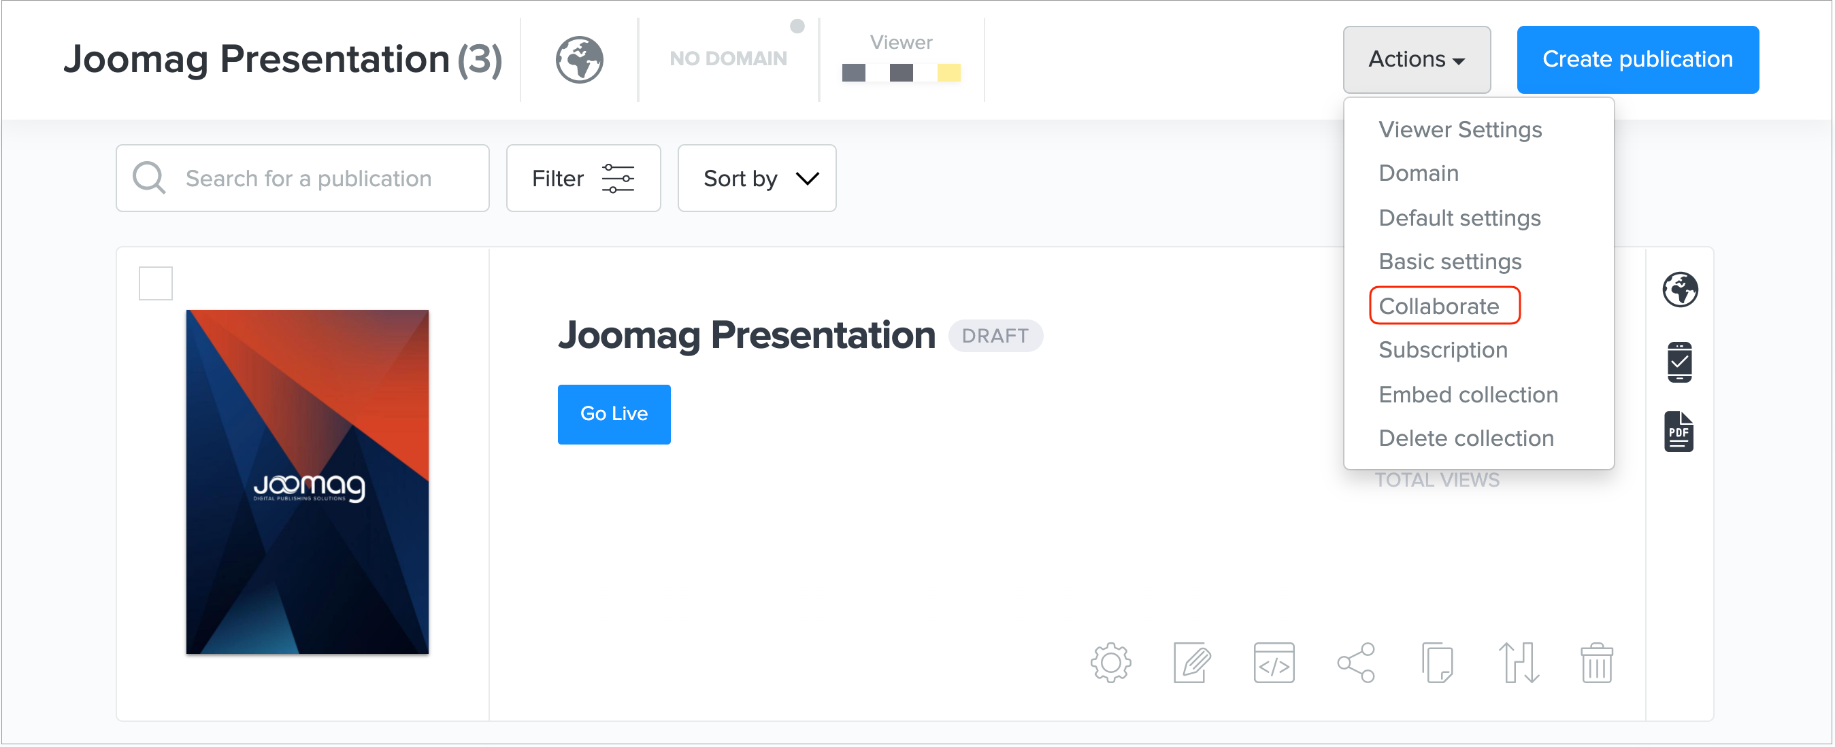
Task: Click the trash delete icon
Action: point(1596,663)
